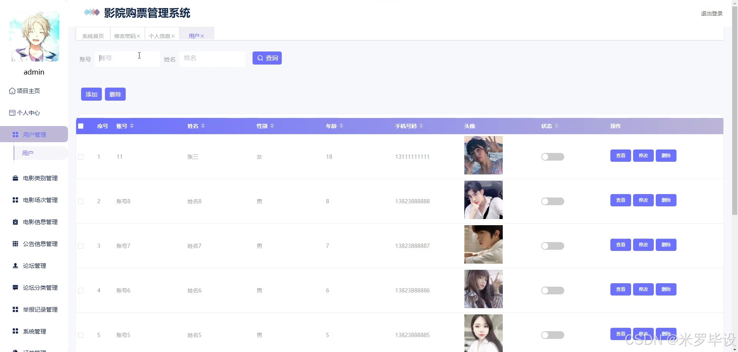Screen dimensions: 738x352
Task: Click the 查询 search button
Action: 267,58
